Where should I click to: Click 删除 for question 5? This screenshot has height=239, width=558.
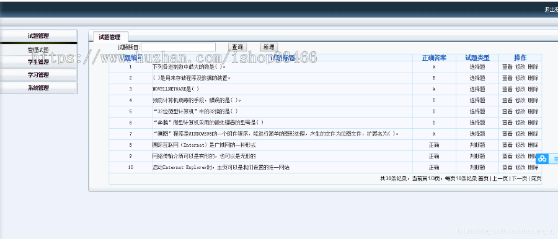point(533,111)
